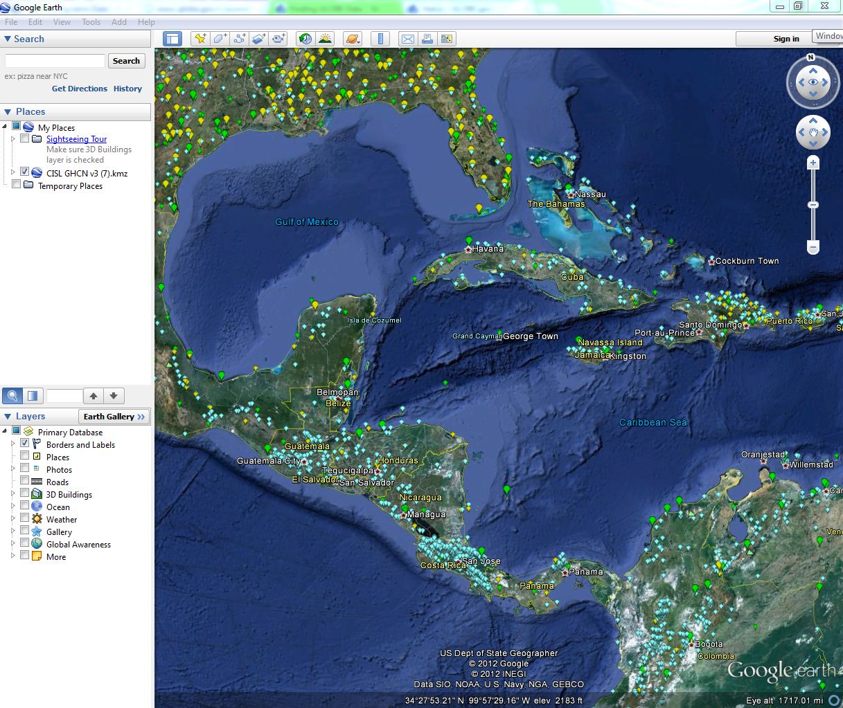Expand the CISL GHCN v3 (7).kmz item
The height and width of the screenshot is (708, 843).
(13, 173)
